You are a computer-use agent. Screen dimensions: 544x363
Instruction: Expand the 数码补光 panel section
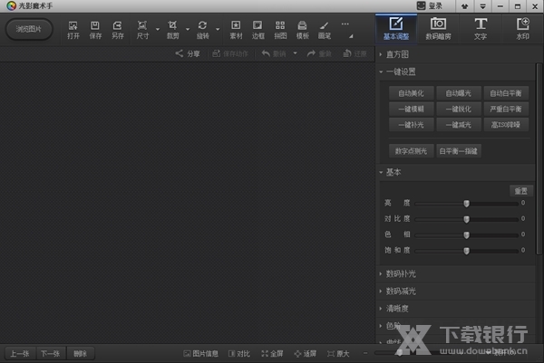coord(401,273)
